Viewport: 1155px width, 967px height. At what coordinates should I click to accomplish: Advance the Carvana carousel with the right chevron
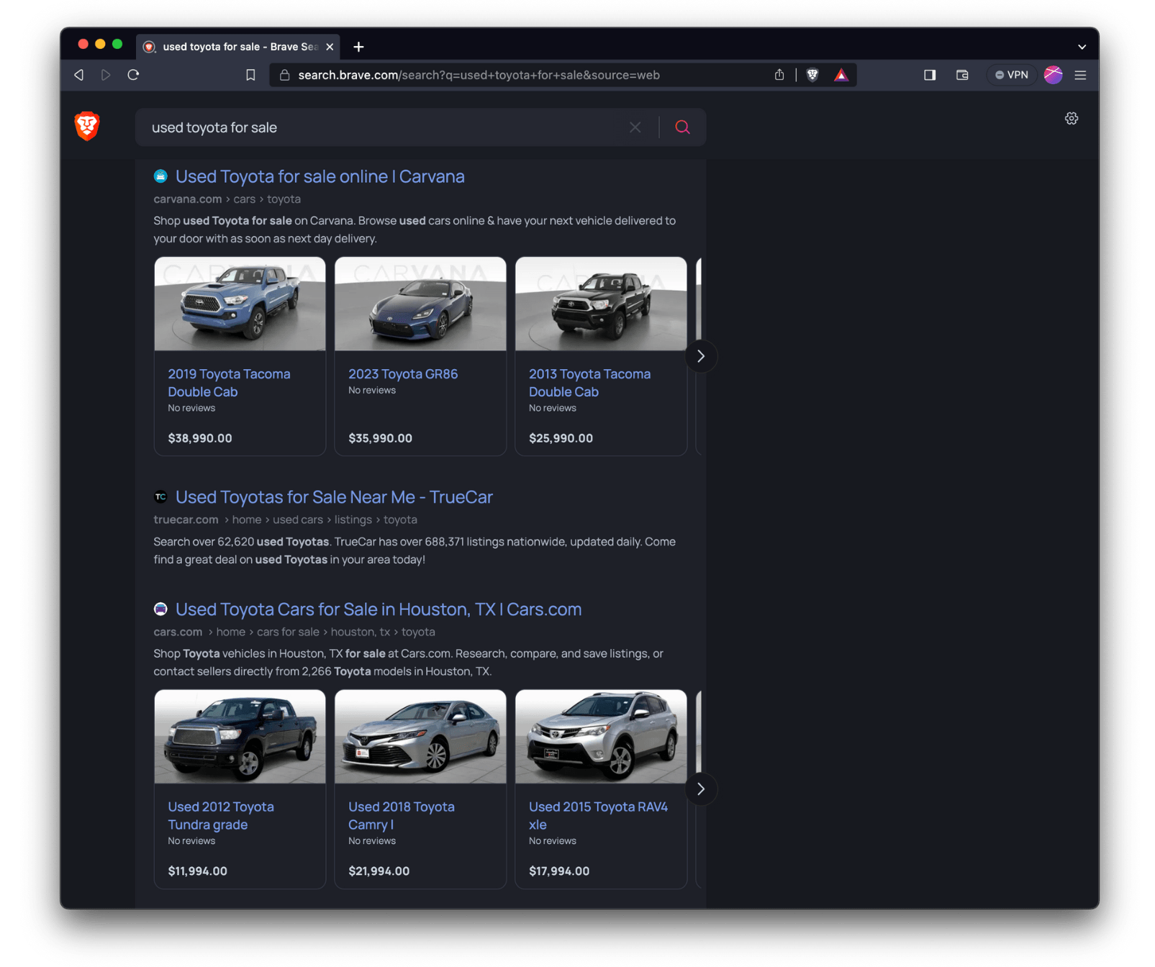coord(701,356)
